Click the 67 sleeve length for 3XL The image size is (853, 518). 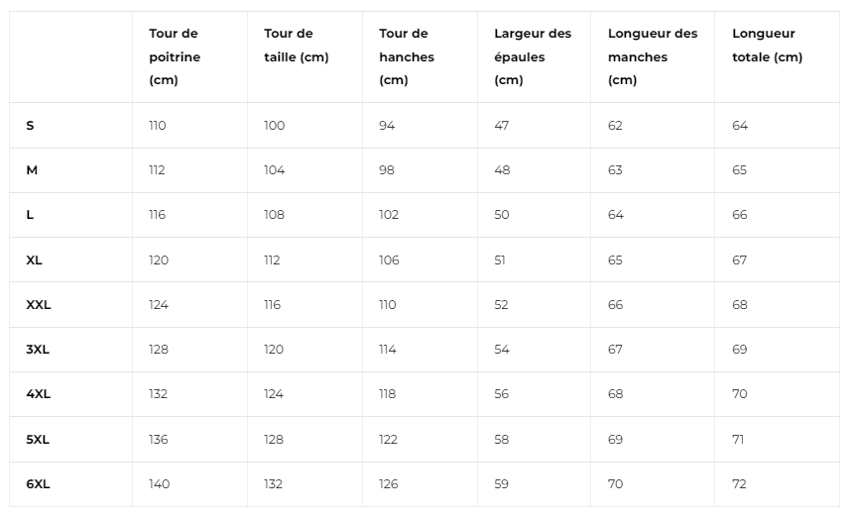615,350
